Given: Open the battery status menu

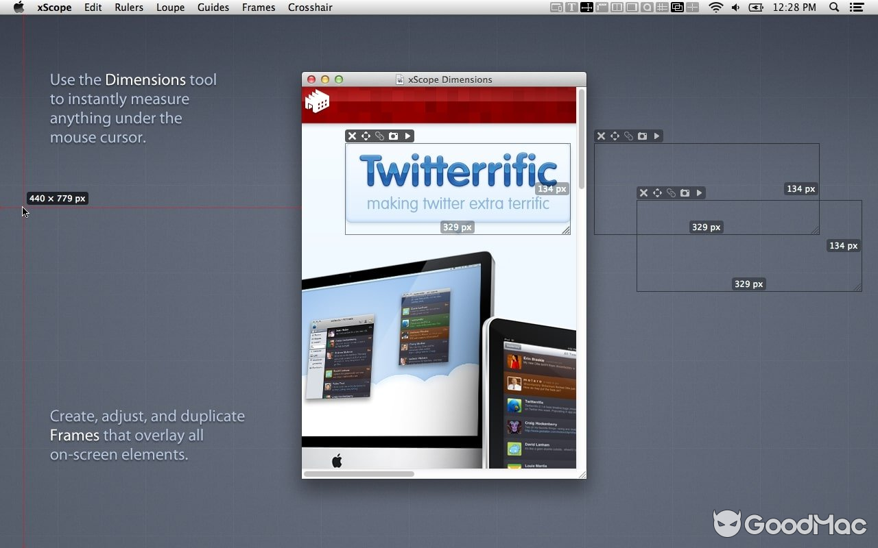Looking at the screenshot, I should pyautogui.click(x=755, y=8).
